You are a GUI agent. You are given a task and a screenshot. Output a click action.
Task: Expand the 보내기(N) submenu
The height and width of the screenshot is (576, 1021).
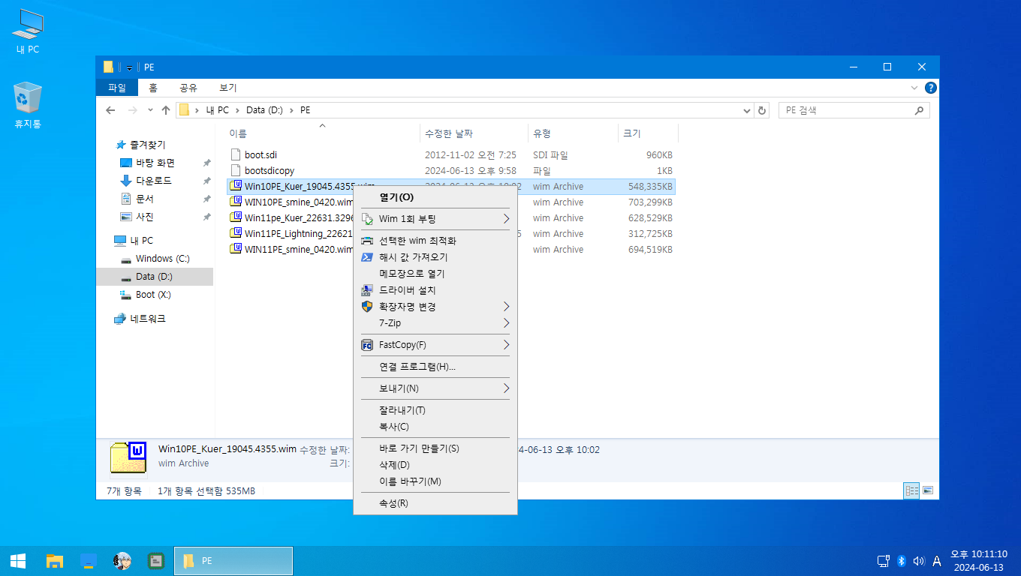pos(435,388)
